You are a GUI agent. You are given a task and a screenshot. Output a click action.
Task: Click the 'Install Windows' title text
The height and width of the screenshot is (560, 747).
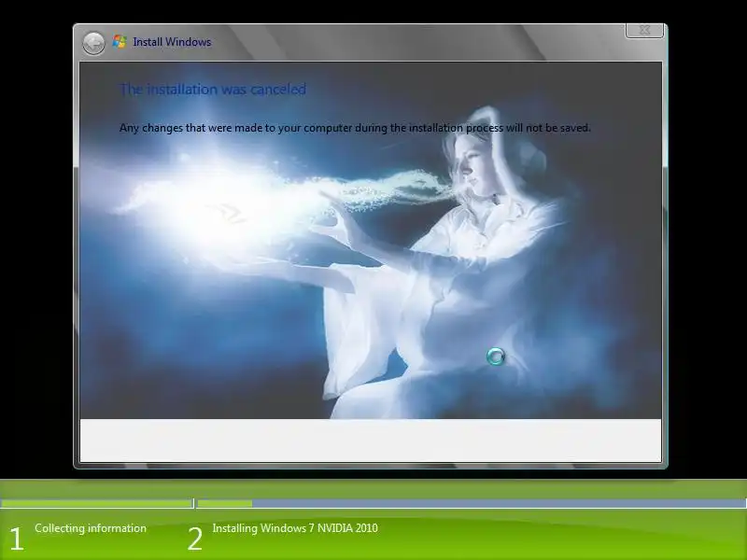pyautogui.click(x=172, y=42)
